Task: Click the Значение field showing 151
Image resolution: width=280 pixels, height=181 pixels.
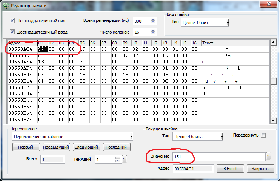Action: click(x=219, y=157)
